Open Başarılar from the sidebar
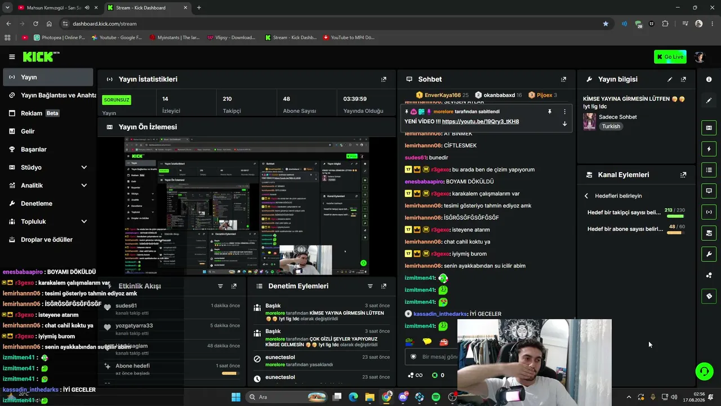 coord(47,149)
